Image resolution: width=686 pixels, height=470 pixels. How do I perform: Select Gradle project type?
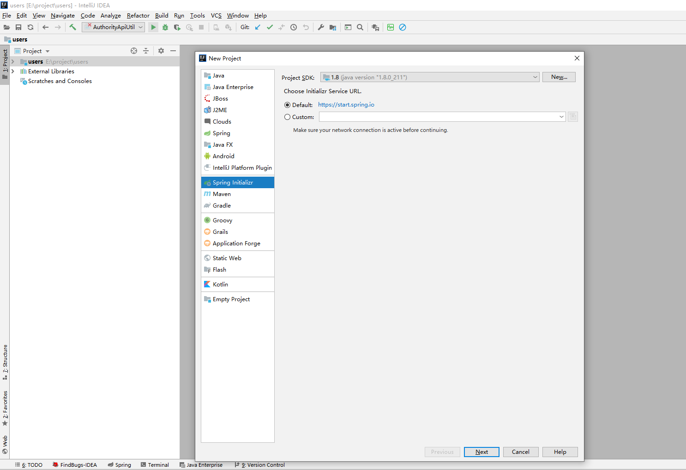point(238,206)
